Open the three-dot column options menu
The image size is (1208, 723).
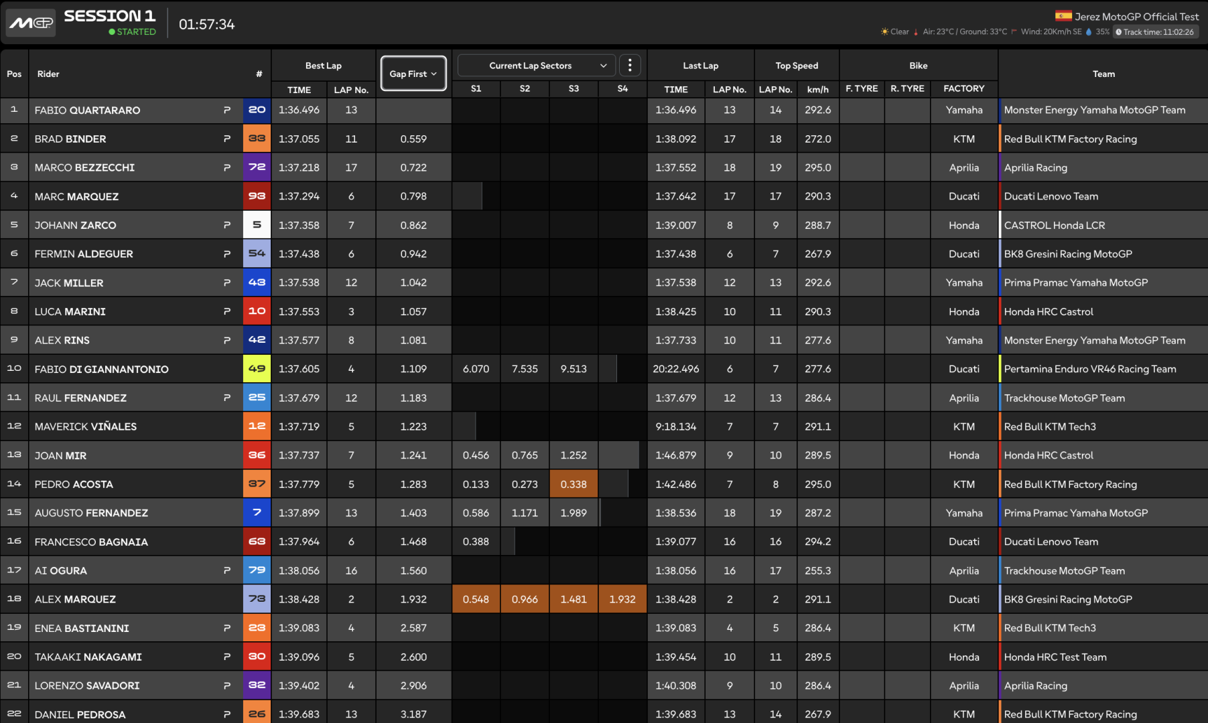click(x=630, y=66)
